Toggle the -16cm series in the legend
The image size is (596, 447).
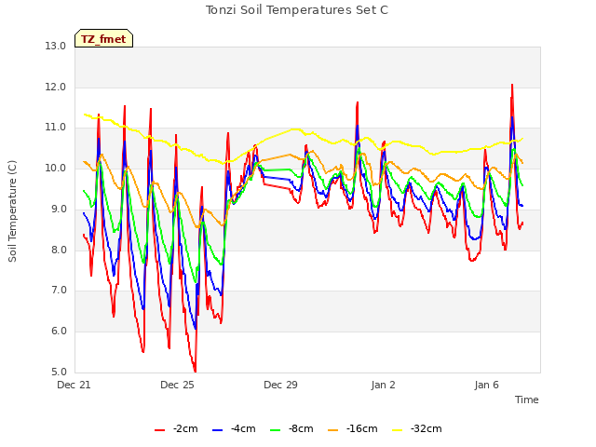[x=352, y=428]
